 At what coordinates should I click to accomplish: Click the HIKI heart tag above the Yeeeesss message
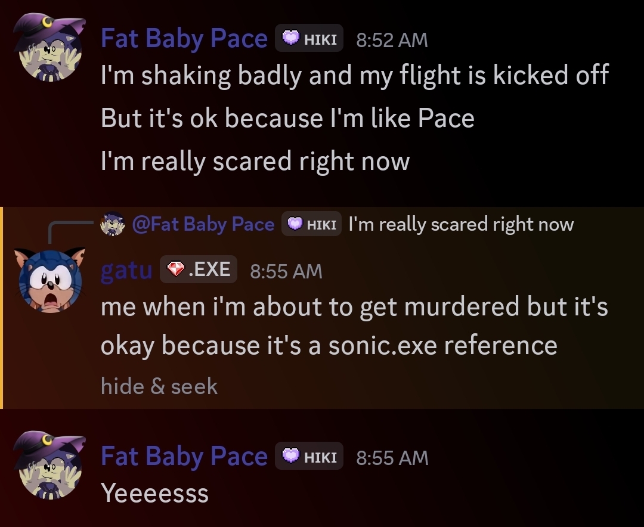click(309, 457)
